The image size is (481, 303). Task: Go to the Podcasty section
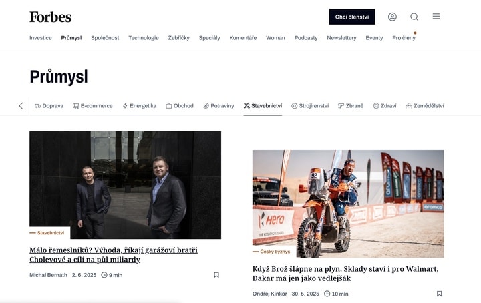coord(306,38)
